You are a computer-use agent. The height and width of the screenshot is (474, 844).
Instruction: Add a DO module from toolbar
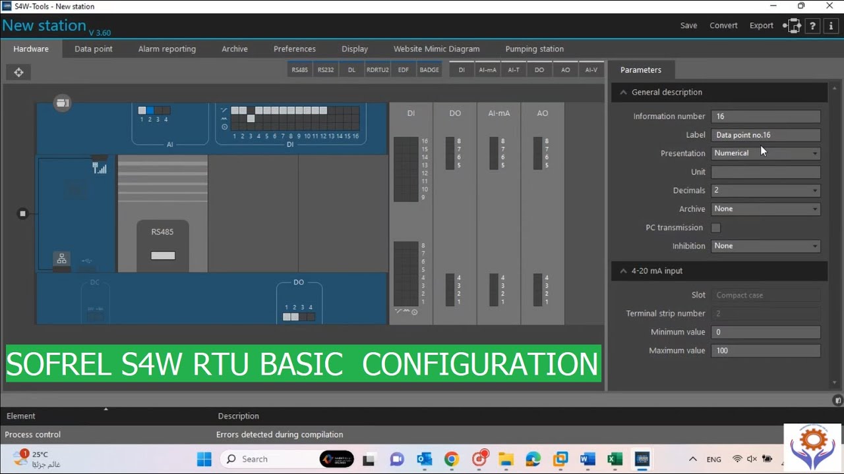[539, 70]
